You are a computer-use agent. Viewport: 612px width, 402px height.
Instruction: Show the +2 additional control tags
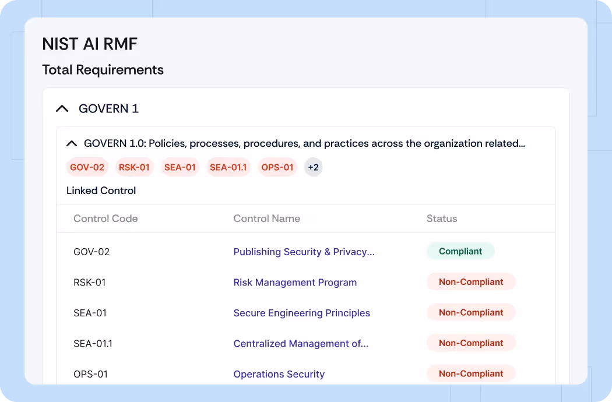(x=314, y=167)
